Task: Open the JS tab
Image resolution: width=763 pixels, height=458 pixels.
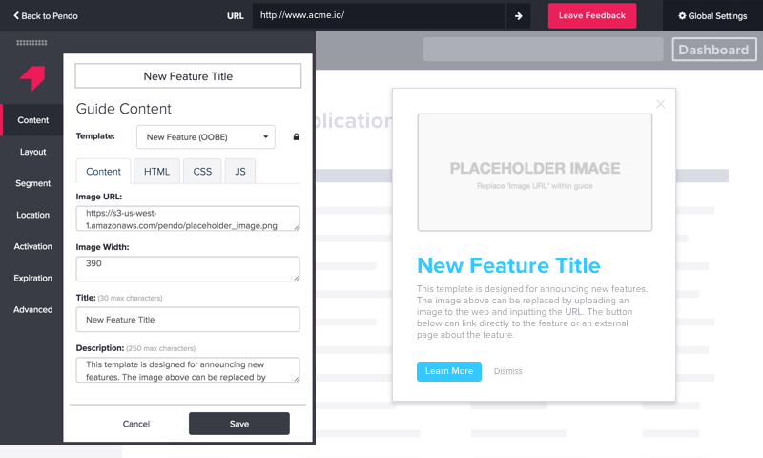Action: point(239,172)
